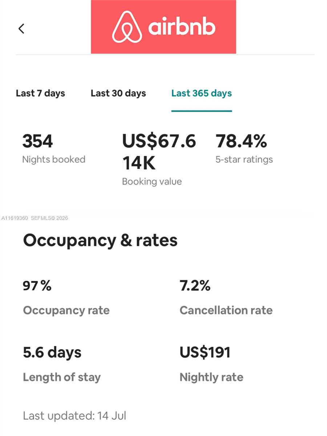This screenshot has width=327, height=436.
Task: Click the 354 nights booked figure
Action: pyautogui.click(x=37, y=141)
